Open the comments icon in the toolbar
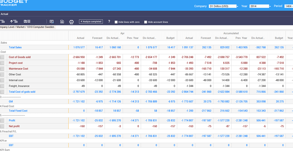 [52, 22]
